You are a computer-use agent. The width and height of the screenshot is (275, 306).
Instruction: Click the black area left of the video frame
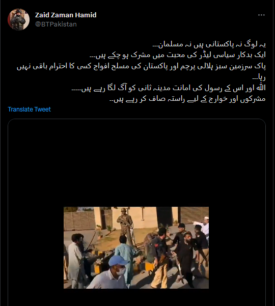[x=36, y=247]
